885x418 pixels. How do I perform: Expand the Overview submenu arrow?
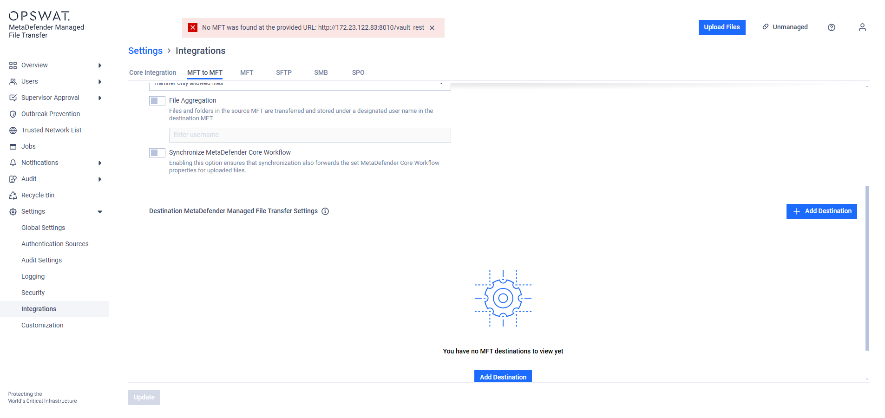coord(100,65)
